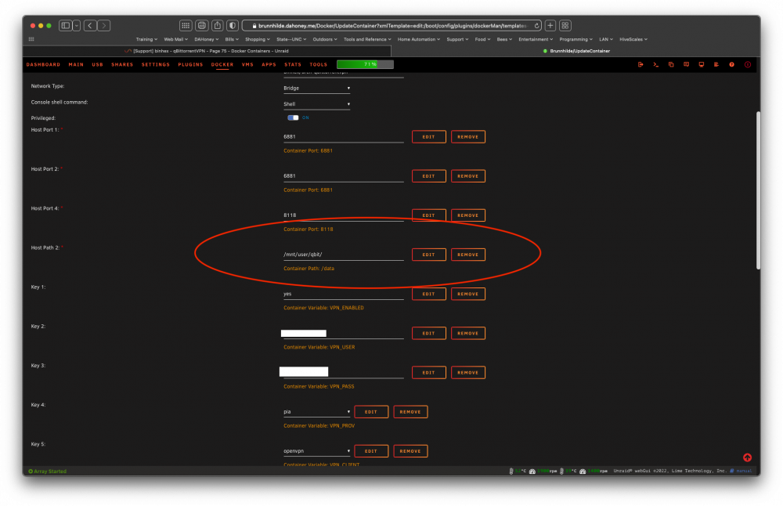Image resolution: width=783 pixels, height=506 pixels.
Task: Expand the Entertainment bookmarks folder
Action: click(x=536, y=39)
